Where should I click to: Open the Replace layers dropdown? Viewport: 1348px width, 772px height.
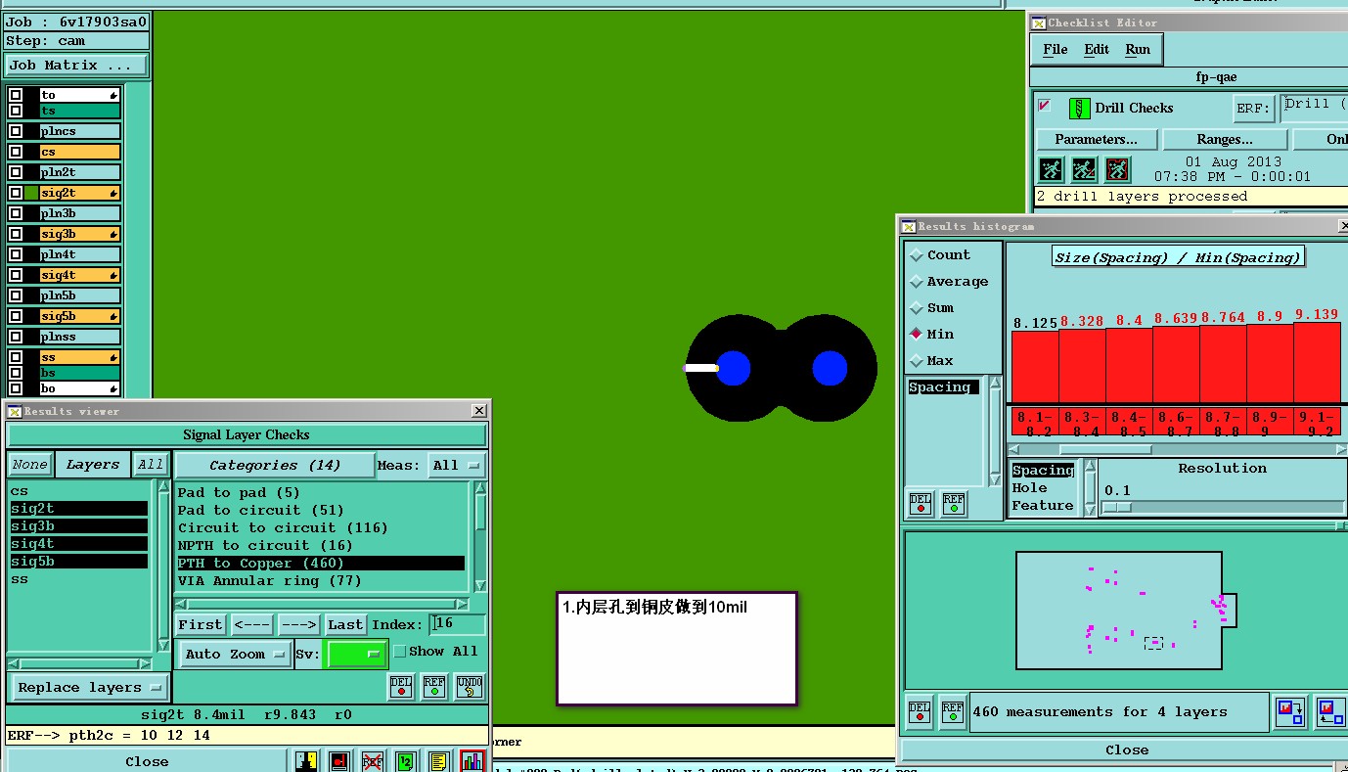click(89, 688)
